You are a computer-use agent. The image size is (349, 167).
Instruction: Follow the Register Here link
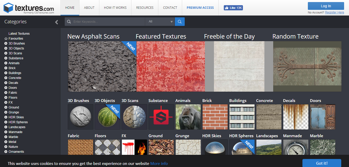coord(335,12)
